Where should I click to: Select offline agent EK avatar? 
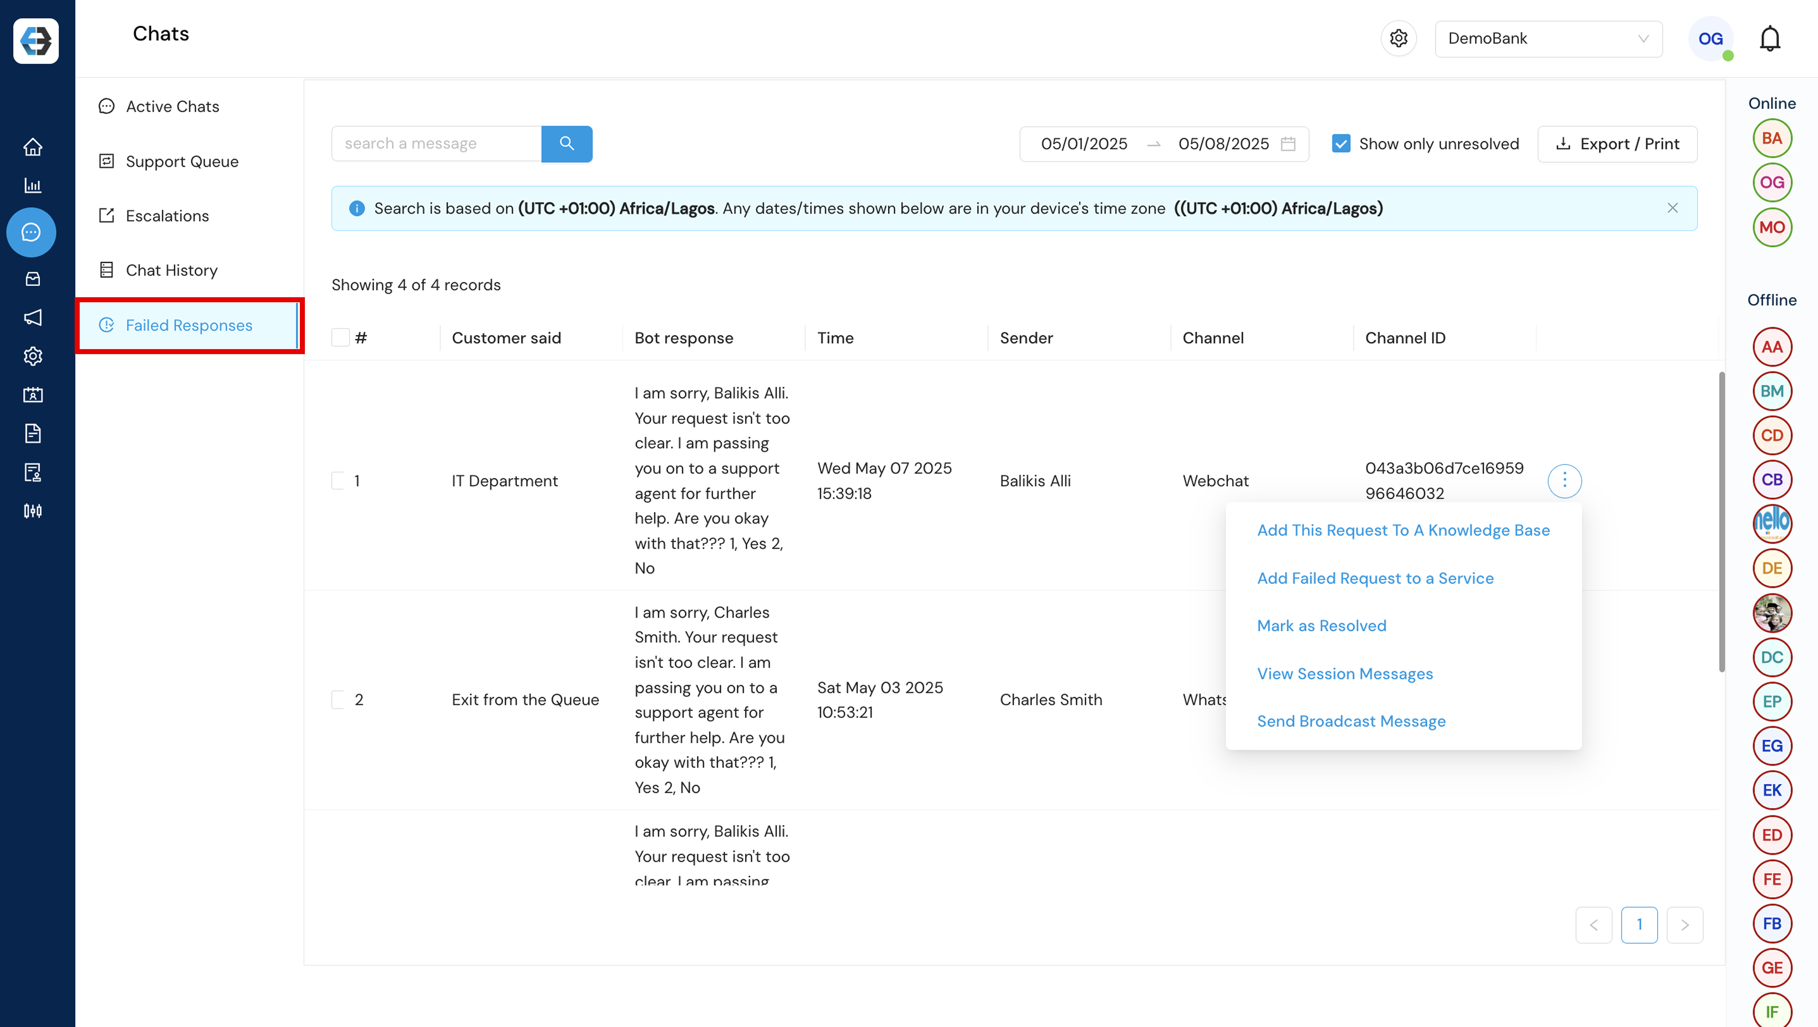click(1772, 791)
